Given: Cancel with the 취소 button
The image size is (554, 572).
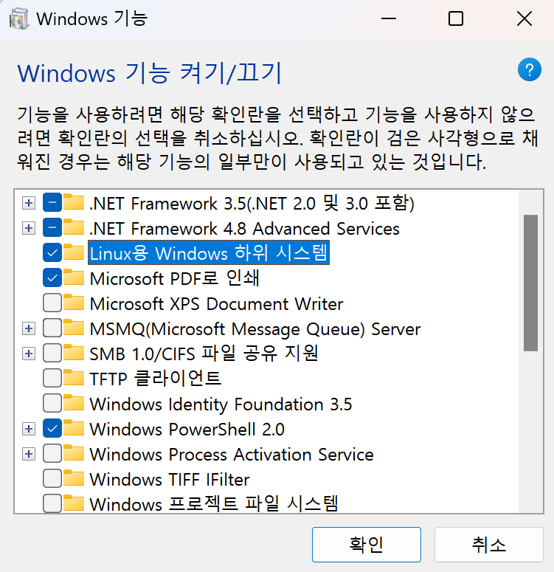Looking at the screenshot, I should 489,544.
